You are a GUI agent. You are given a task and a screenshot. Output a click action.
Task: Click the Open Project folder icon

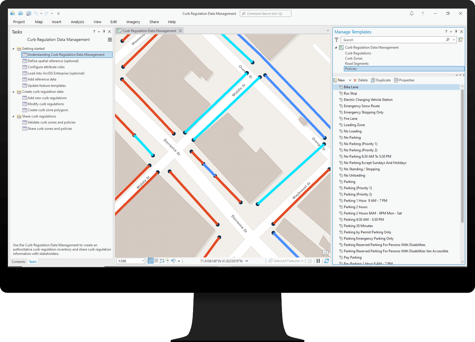click(x=21, y=13)
